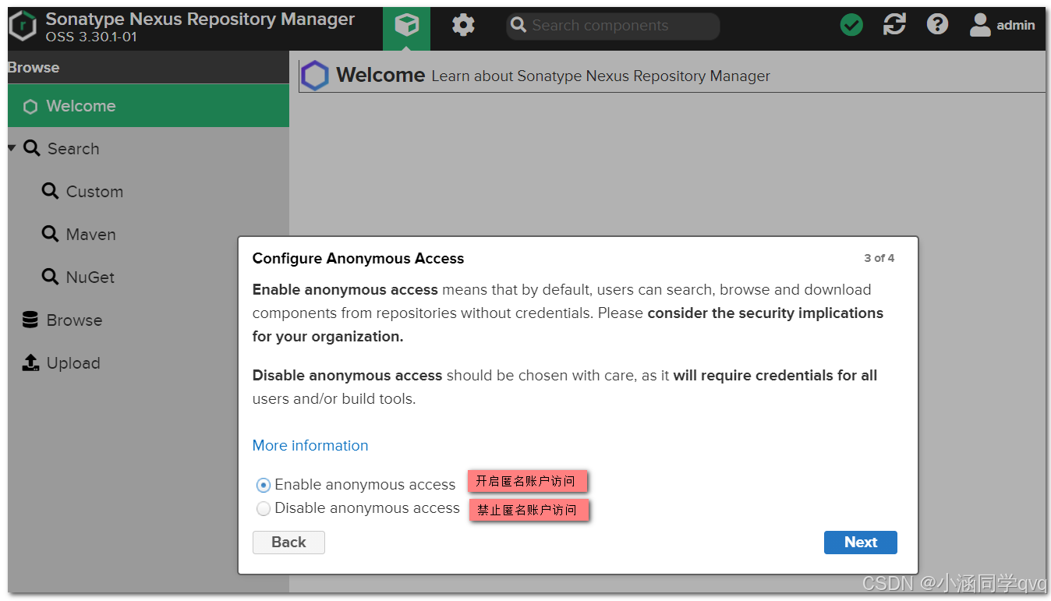The image size is (1051, 601).
Task: Click the Refresh icon in the header
Action: 894,25
